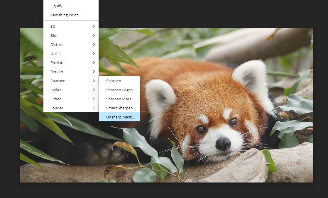Viewport: 328px width, 198px height.
Task: Click the red panda's black nose
Action: coord(223,143)
